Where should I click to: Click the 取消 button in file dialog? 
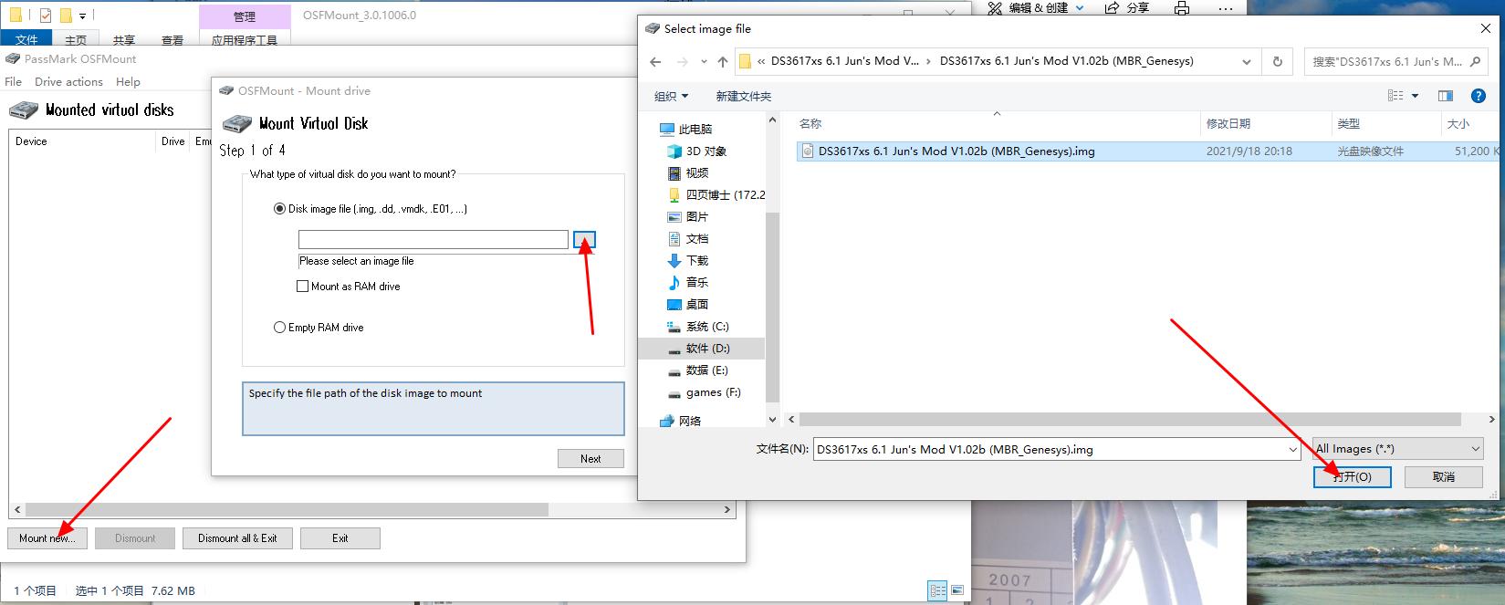tap(1443, 477)
